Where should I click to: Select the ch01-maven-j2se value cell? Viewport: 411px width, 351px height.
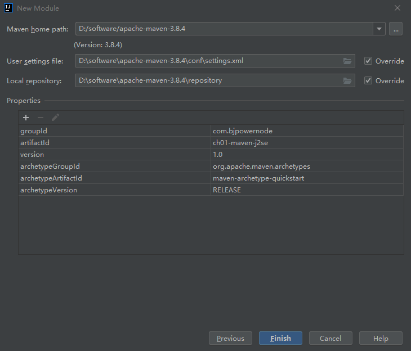[307, 142]
